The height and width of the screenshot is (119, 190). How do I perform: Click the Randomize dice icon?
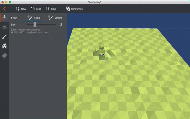point(68,9)
